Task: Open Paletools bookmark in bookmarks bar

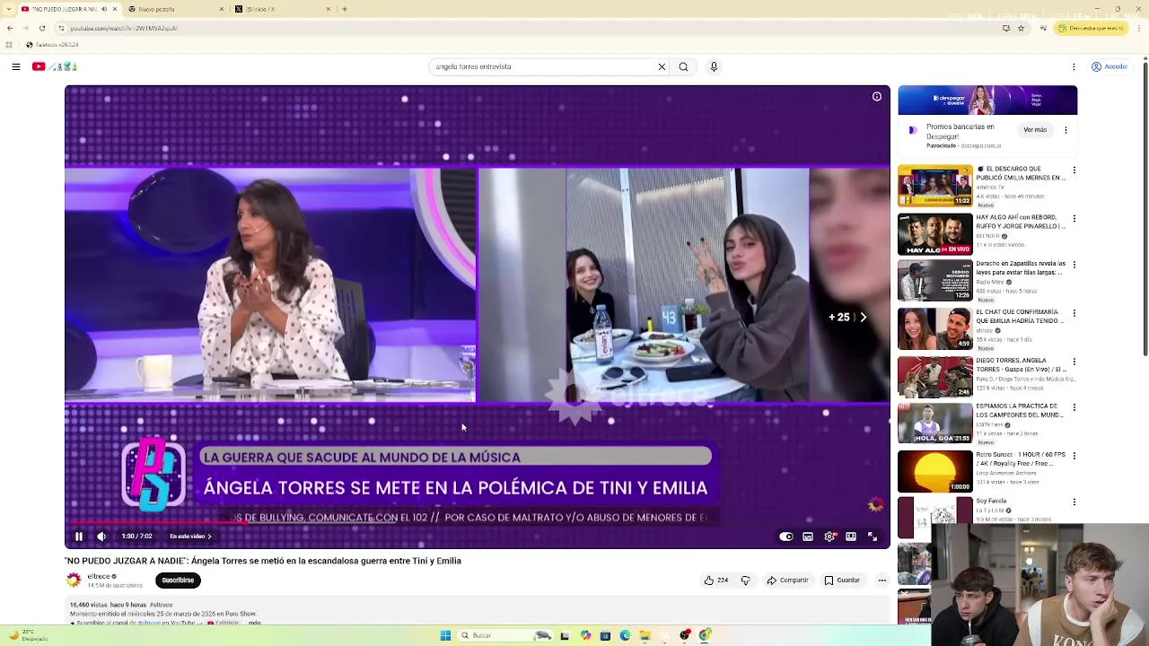Action: tap(52, 44)
